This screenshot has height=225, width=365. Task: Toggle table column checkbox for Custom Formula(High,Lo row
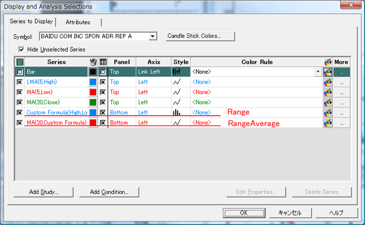tap(103, 113)
